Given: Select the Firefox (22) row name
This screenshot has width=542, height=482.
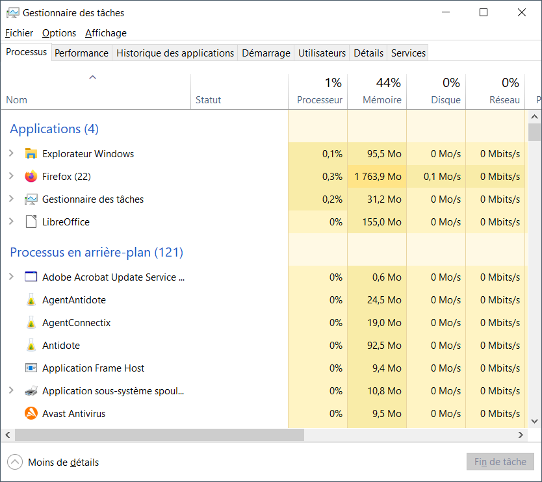Looking at the screenshot, I should [x=66, y=177].
